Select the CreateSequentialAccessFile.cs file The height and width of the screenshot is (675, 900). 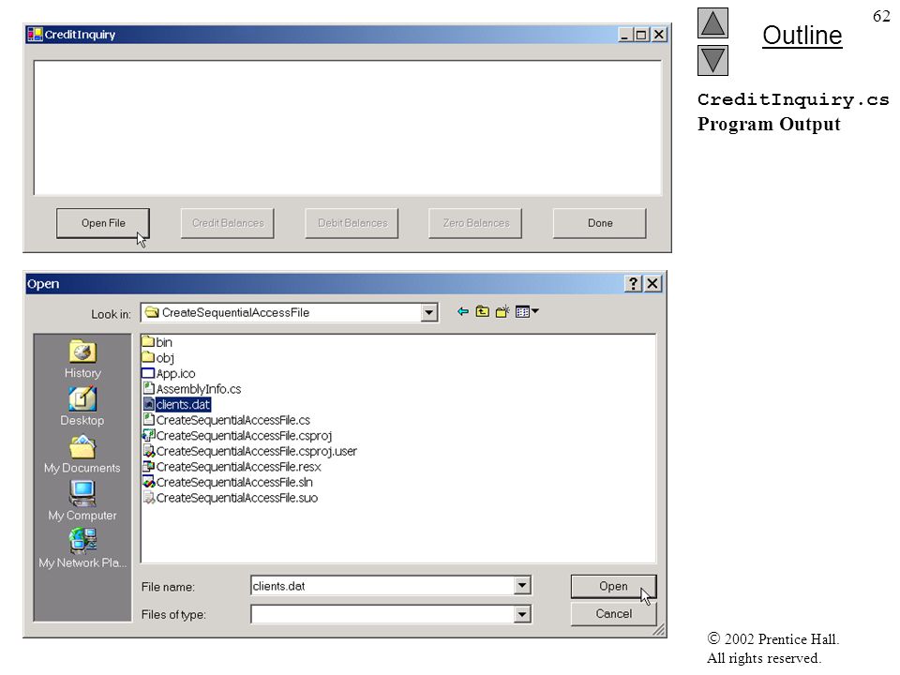[x=226, y=420]
